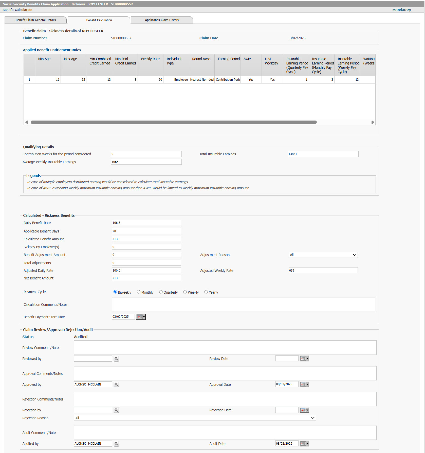Image resolution: width=425 pixels, height=453 pixels.
Task: Click the Round Awie column header
Action: tap(202, 65)
